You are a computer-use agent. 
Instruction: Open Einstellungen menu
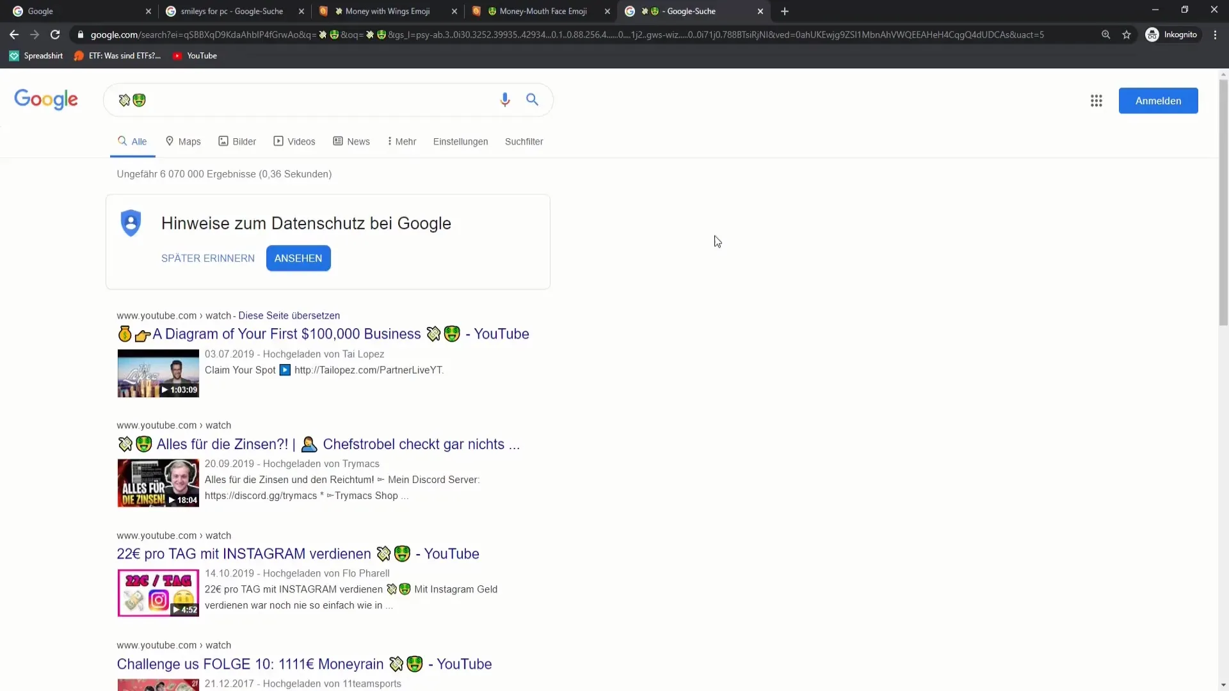click(460, 141)
